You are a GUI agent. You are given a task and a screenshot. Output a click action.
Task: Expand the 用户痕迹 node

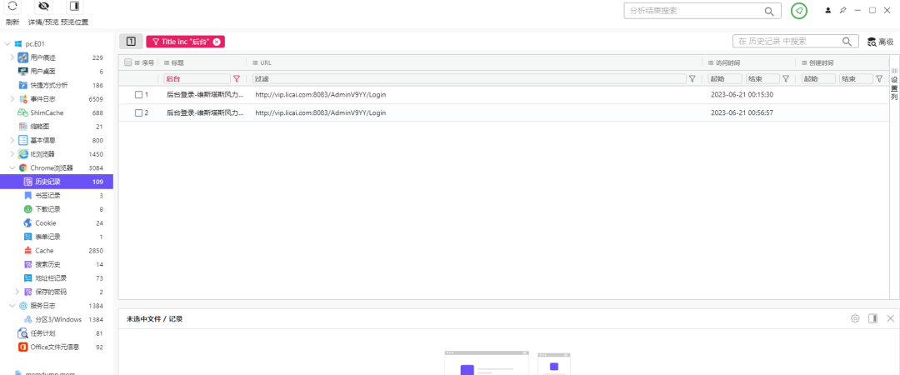coord(12,57)
